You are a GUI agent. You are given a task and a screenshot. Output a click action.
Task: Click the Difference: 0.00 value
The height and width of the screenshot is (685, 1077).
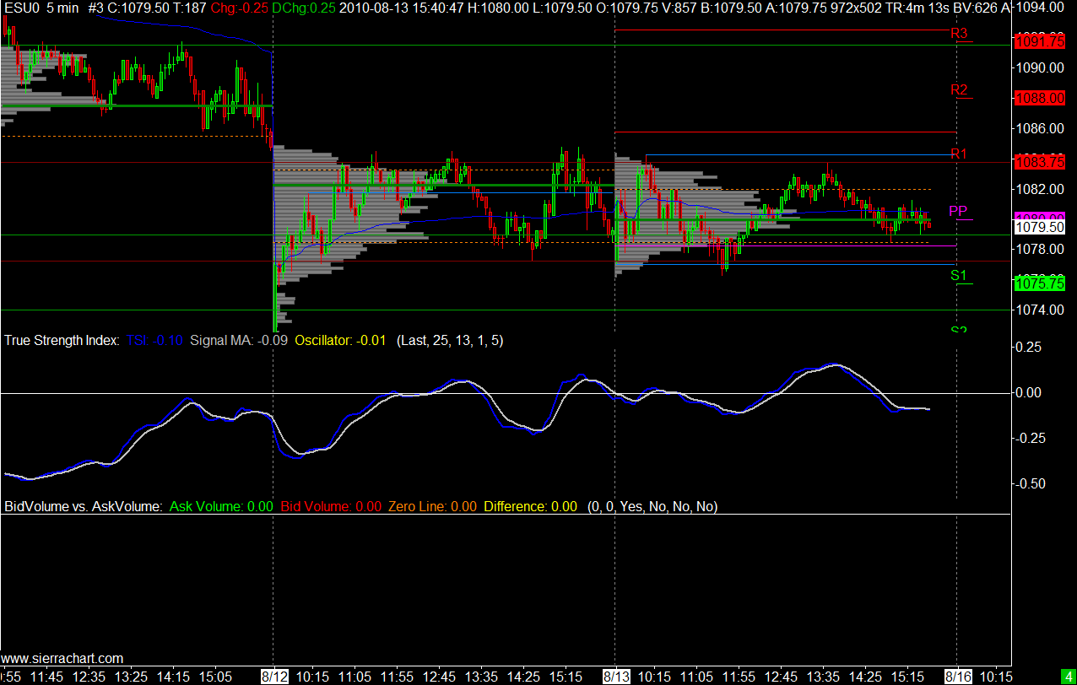click(x=531, y=507)
